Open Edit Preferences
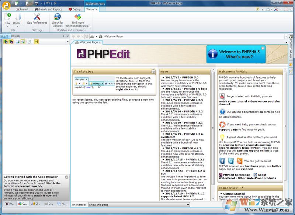Image resolution: width=295 pixels, height=215 pixels. (x=36, y=18)
